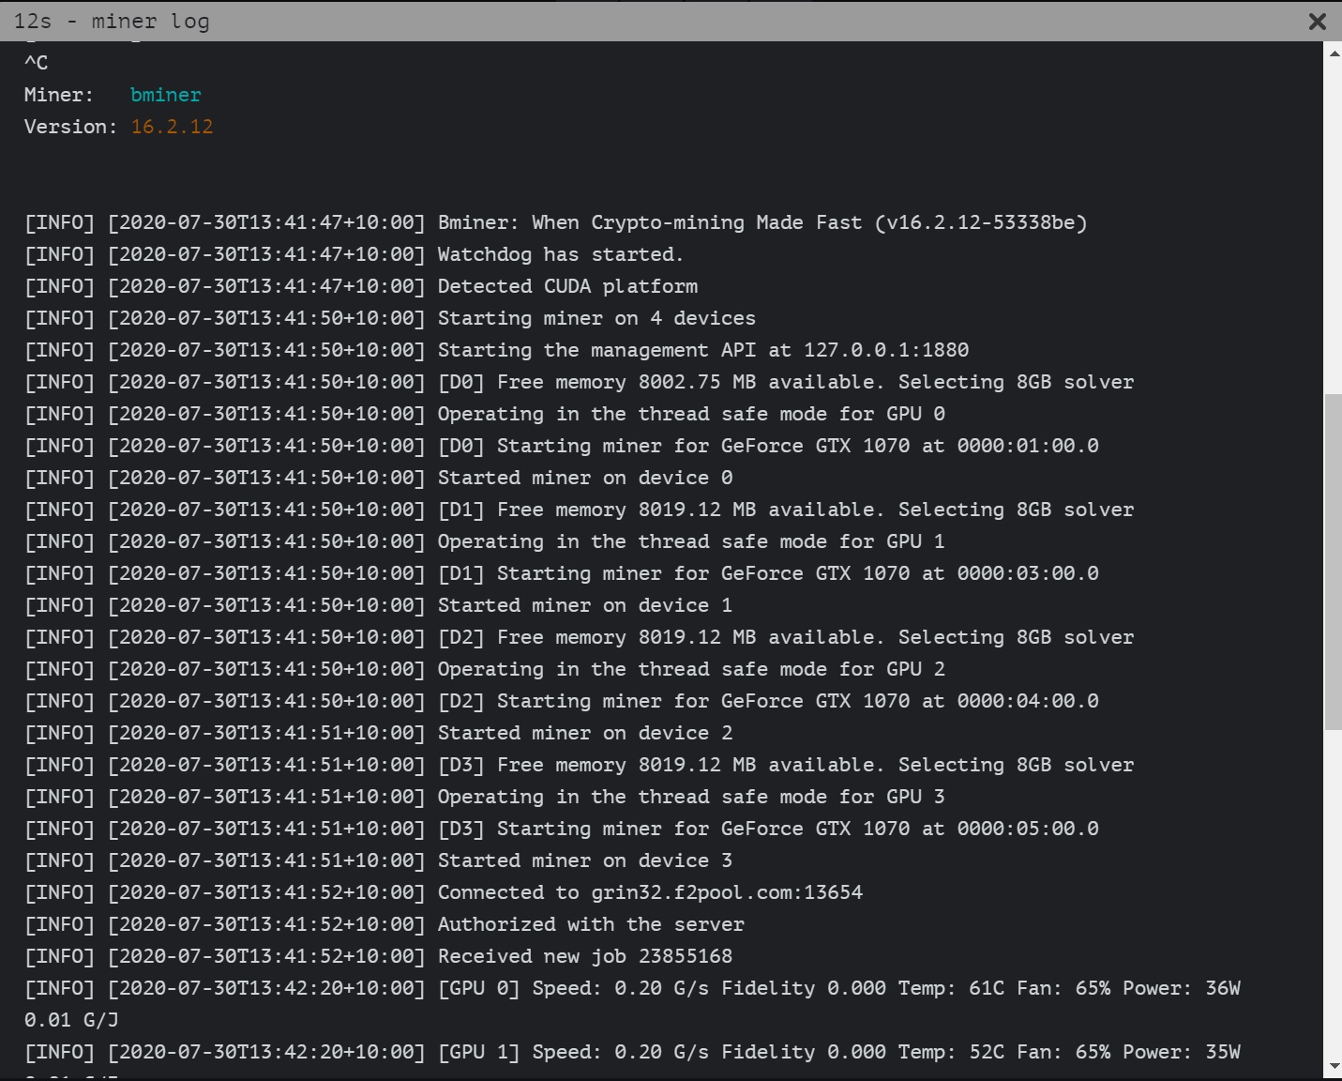Click the scrollbar up arrow

tap(1334, 53)
